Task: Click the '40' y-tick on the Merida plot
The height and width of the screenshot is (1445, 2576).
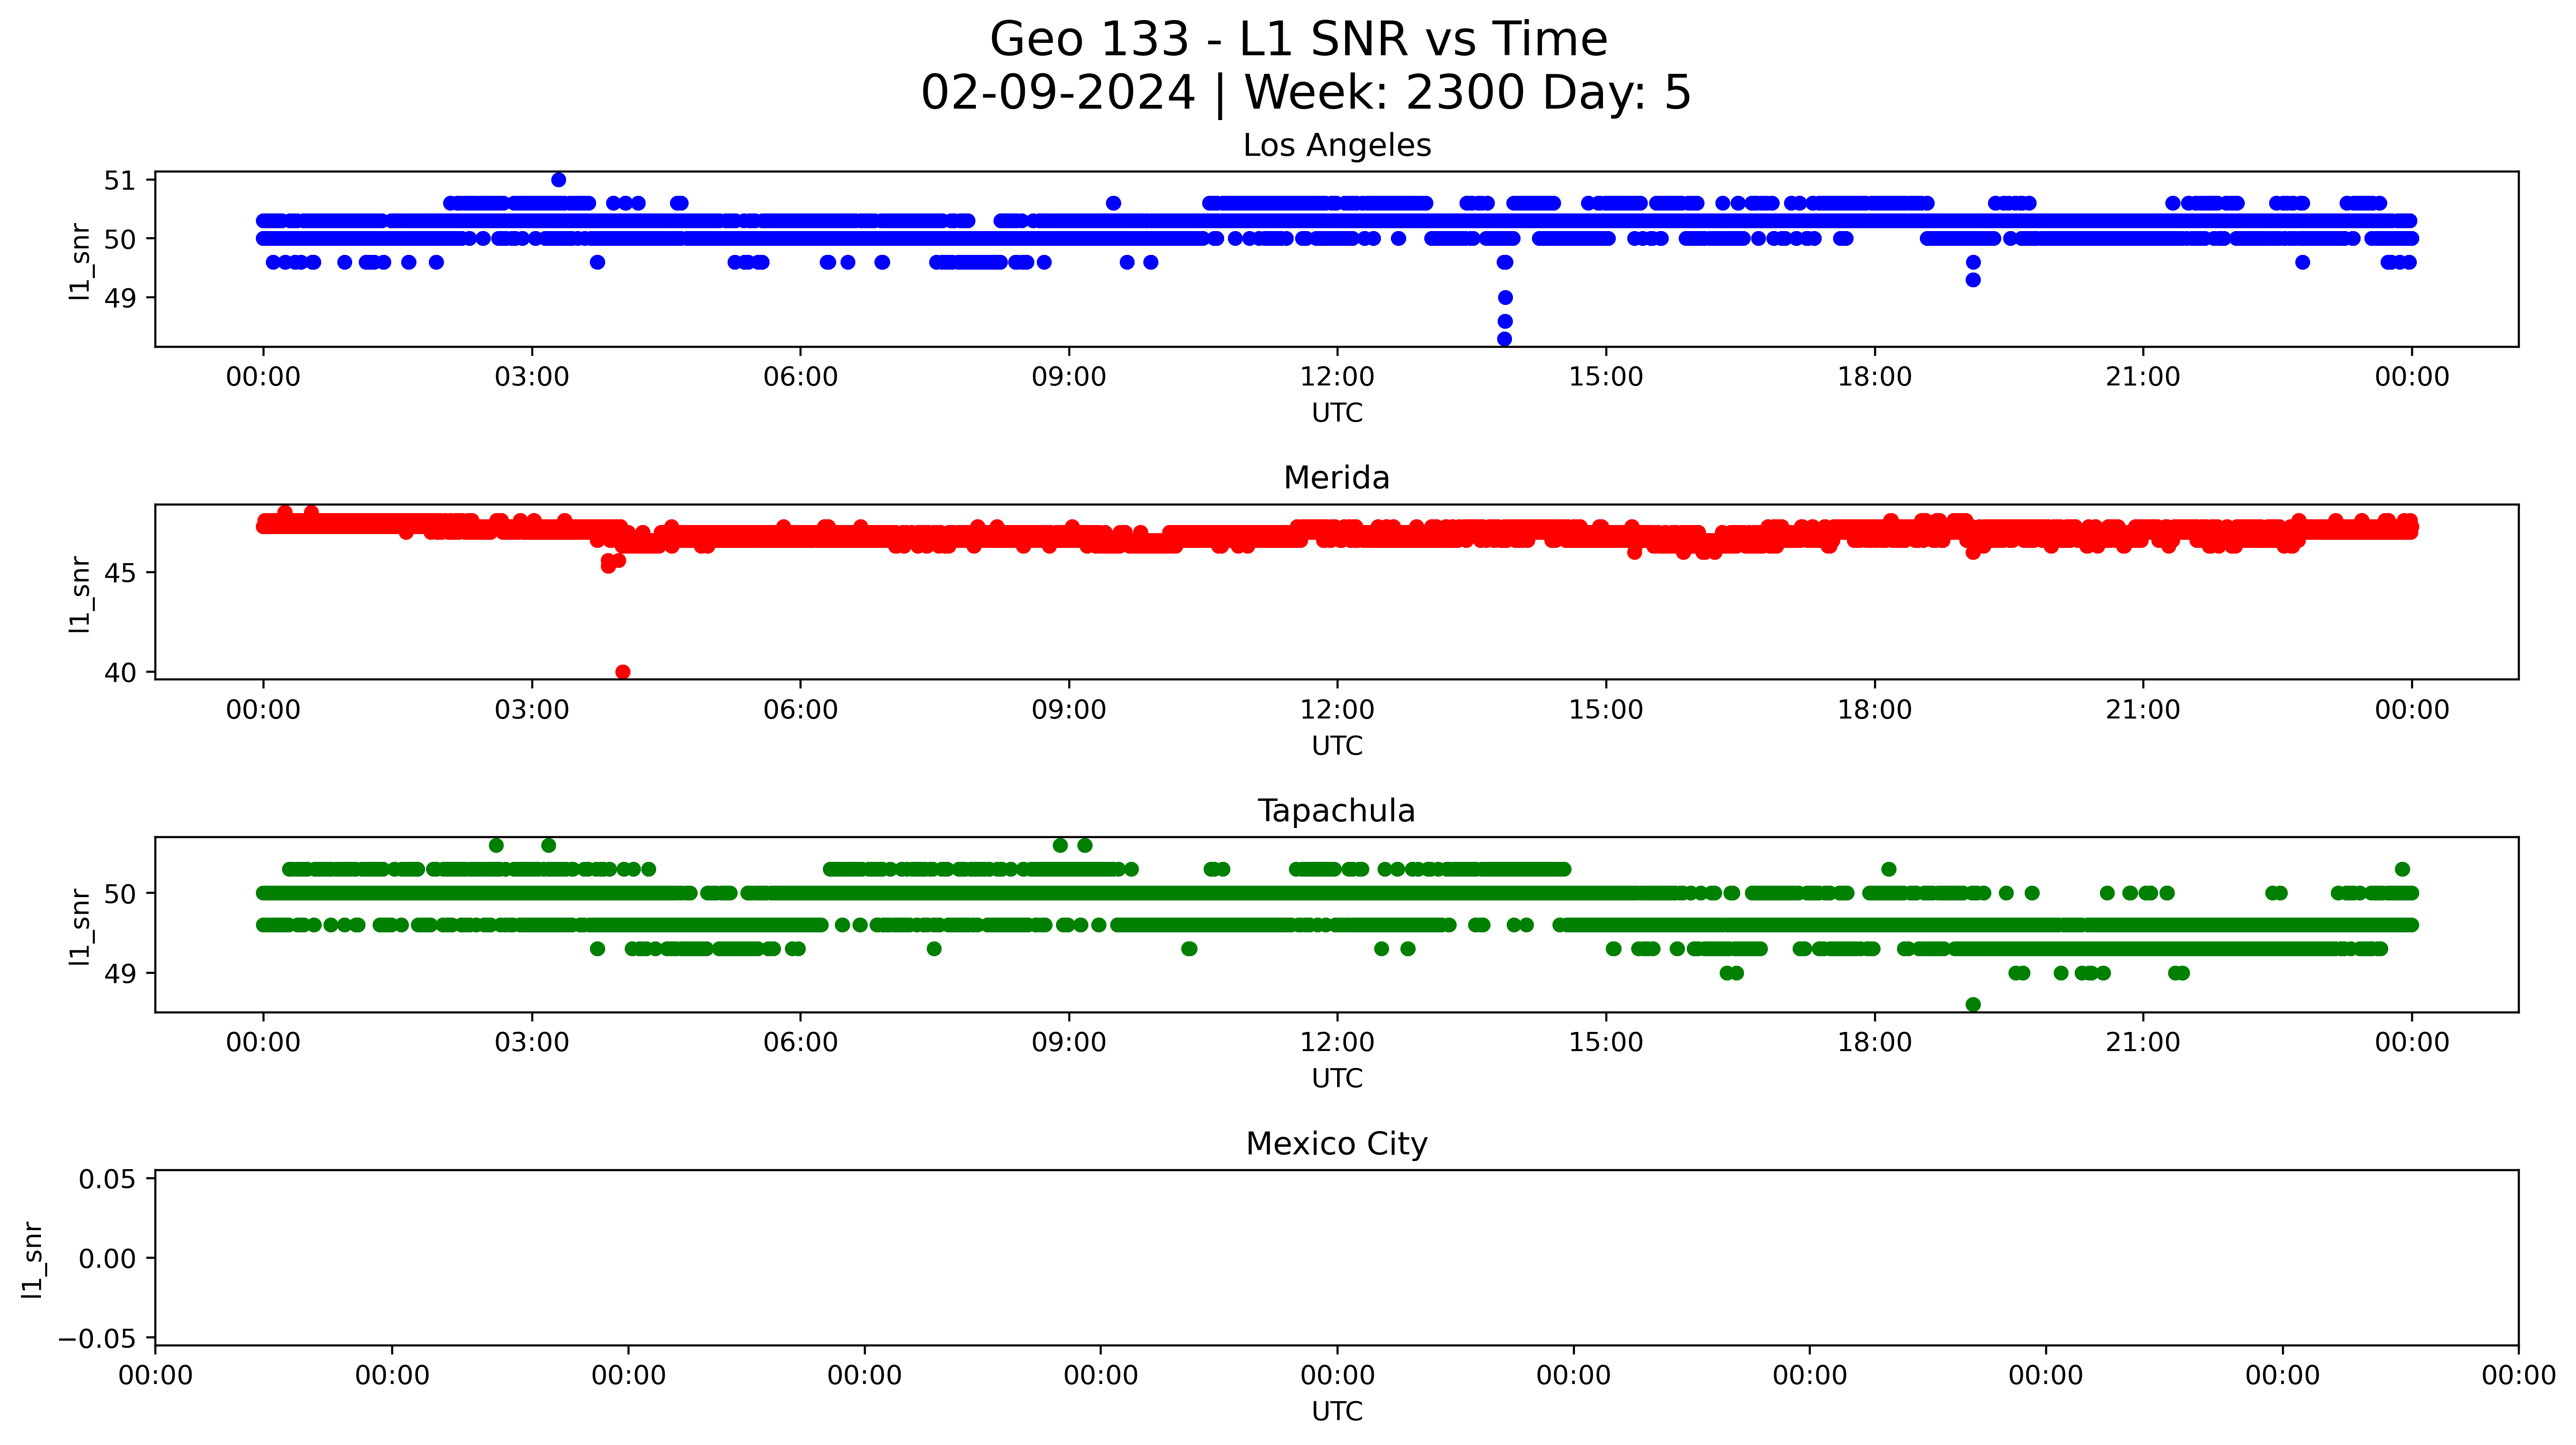Action: click(x=119, y=672)
